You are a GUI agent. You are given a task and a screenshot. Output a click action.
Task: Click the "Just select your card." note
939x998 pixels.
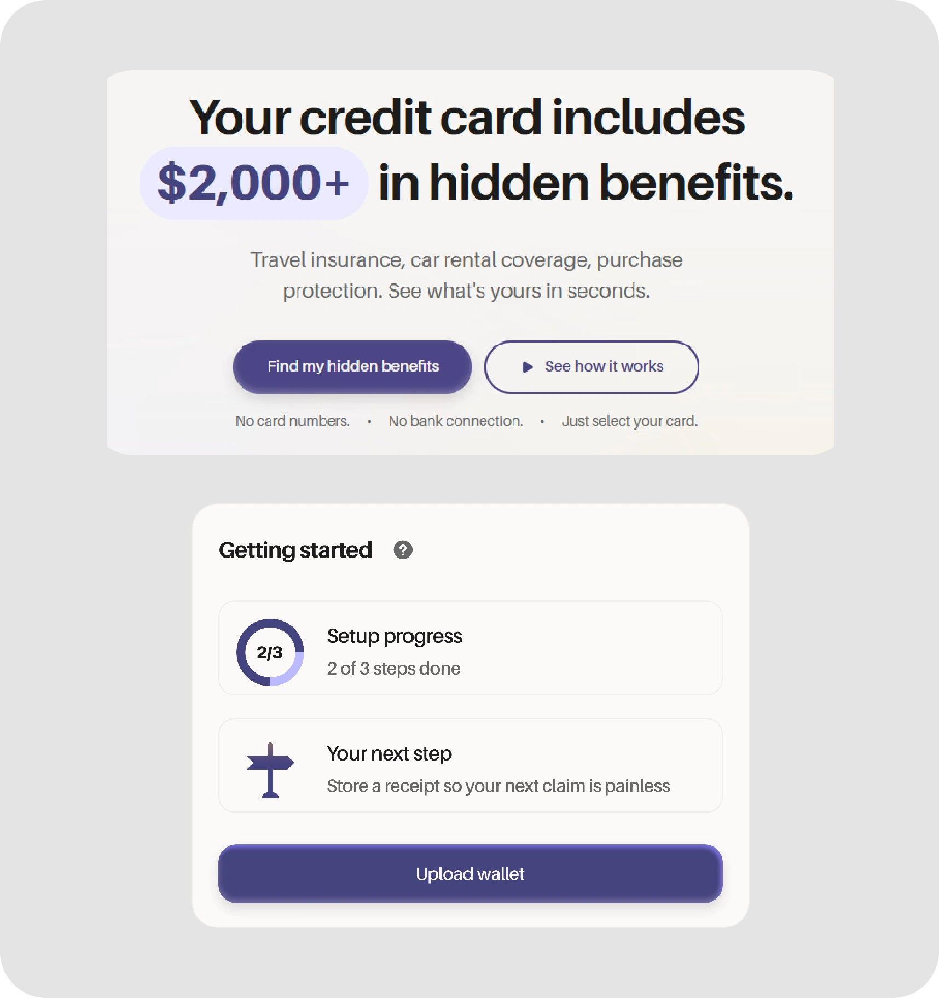click(x=629, y=421)
